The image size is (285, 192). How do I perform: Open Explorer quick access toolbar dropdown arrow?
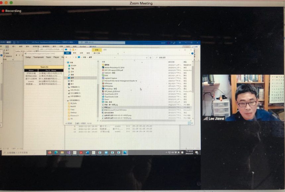(76, 49)
